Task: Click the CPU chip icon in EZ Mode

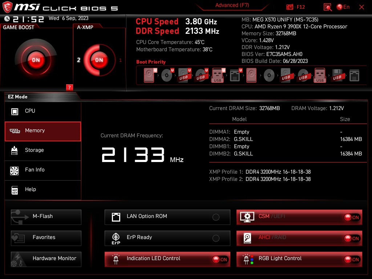Action: (x=15, y=111)
